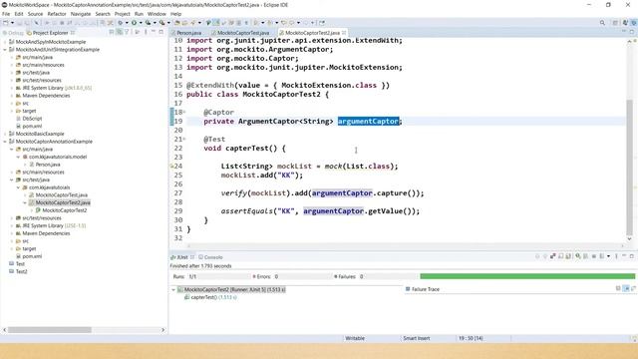Select the Project Explorer tab

[50, 33]
